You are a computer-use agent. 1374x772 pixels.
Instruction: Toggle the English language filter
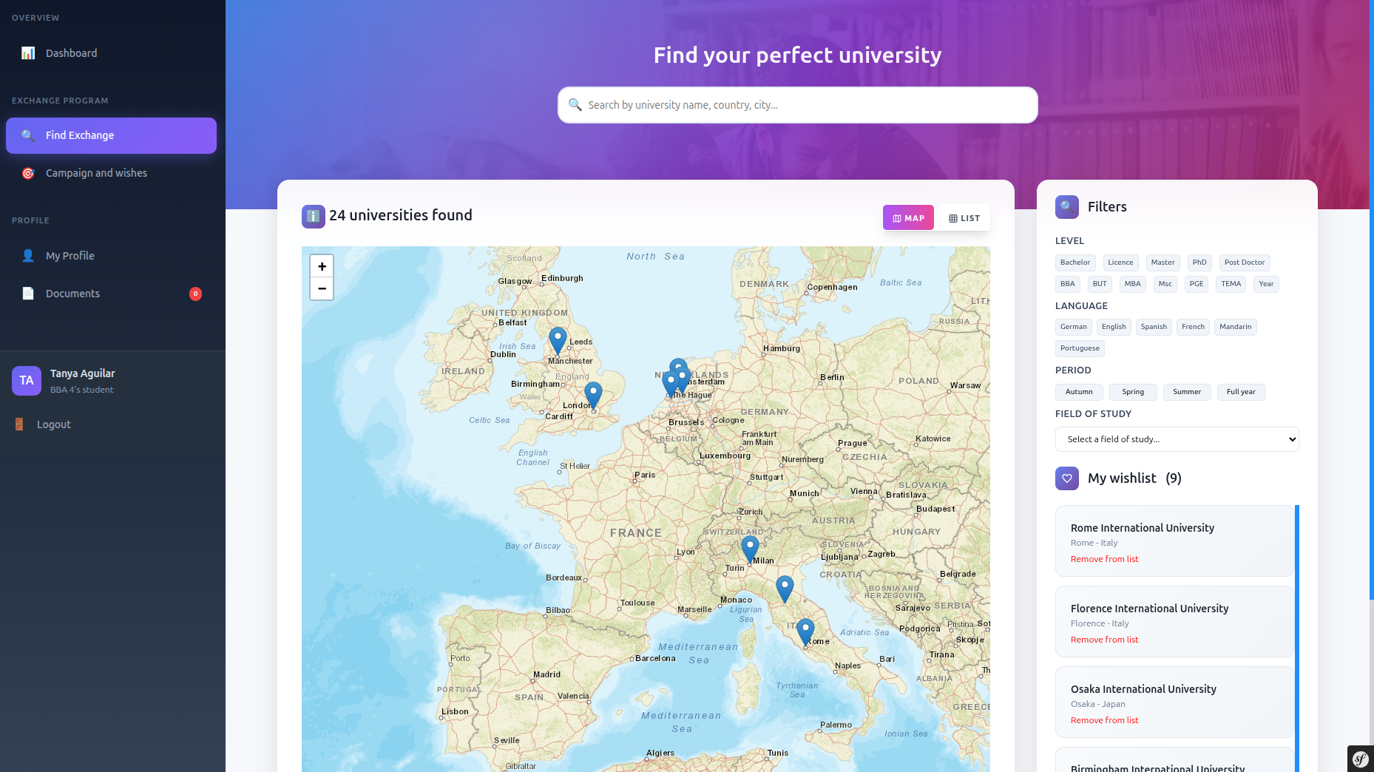coord(1114,327)
